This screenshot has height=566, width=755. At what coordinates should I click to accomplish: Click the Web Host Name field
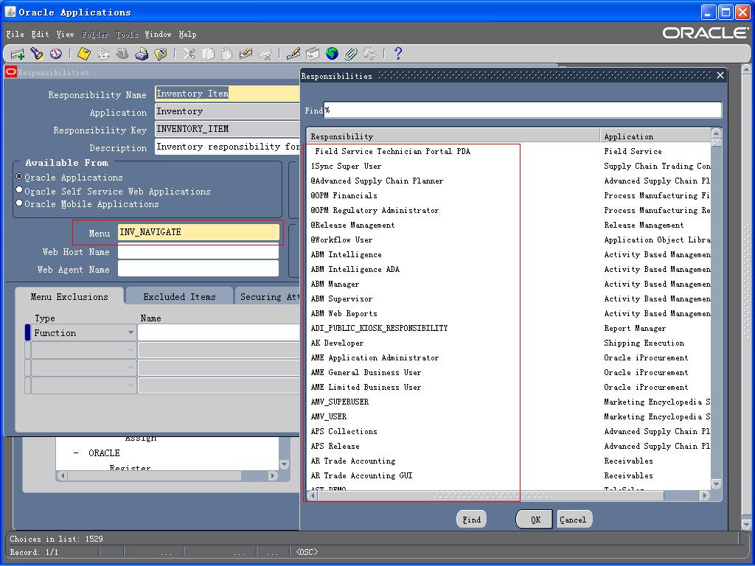point(198,252)
